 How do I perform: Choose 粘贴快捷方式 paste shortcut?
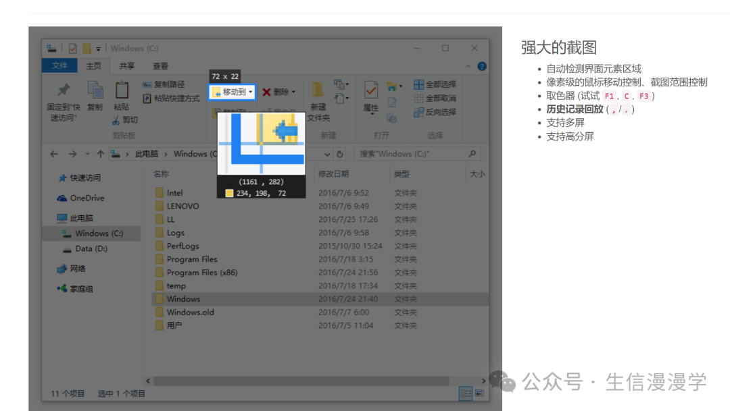[x=171, y=98]
